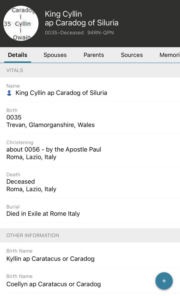Image resolution: width=180 pixels, height=296 pixels.
Task: Open the Parents tab
Action: pyautogui.click(x=94, y=55)
